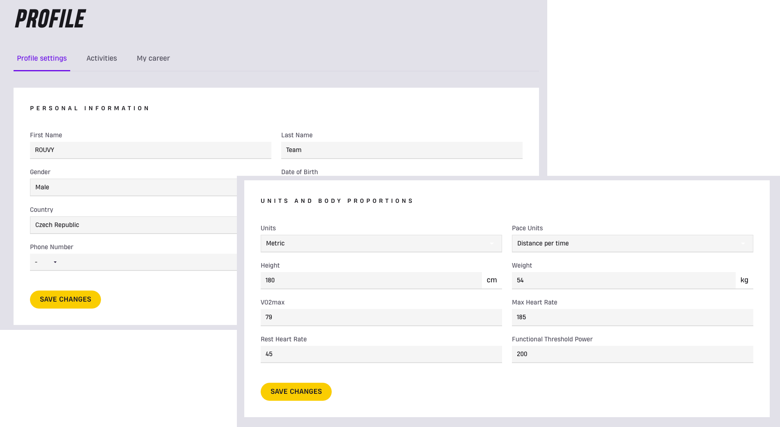Edit the VO2max field
780x427 pixels.
(381, 317)
